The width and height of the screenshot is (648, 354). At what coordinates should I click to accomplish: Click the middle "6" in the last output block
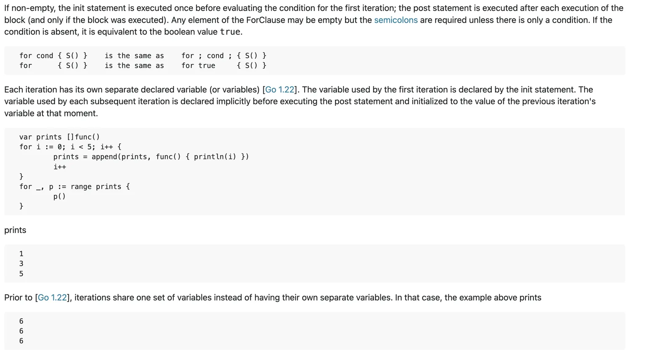point(21,331)
